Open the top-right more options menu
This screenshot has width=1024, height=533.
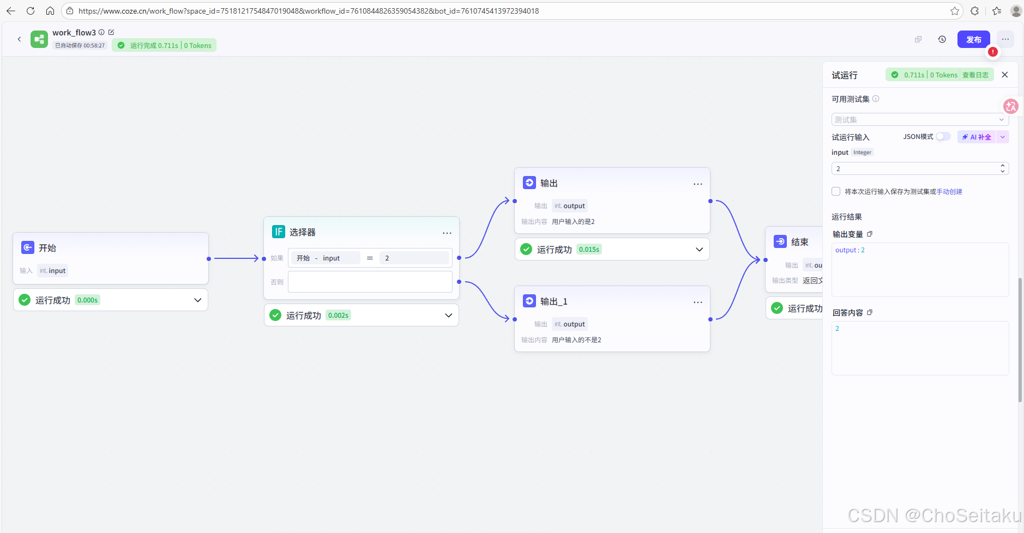point(1005,39)
